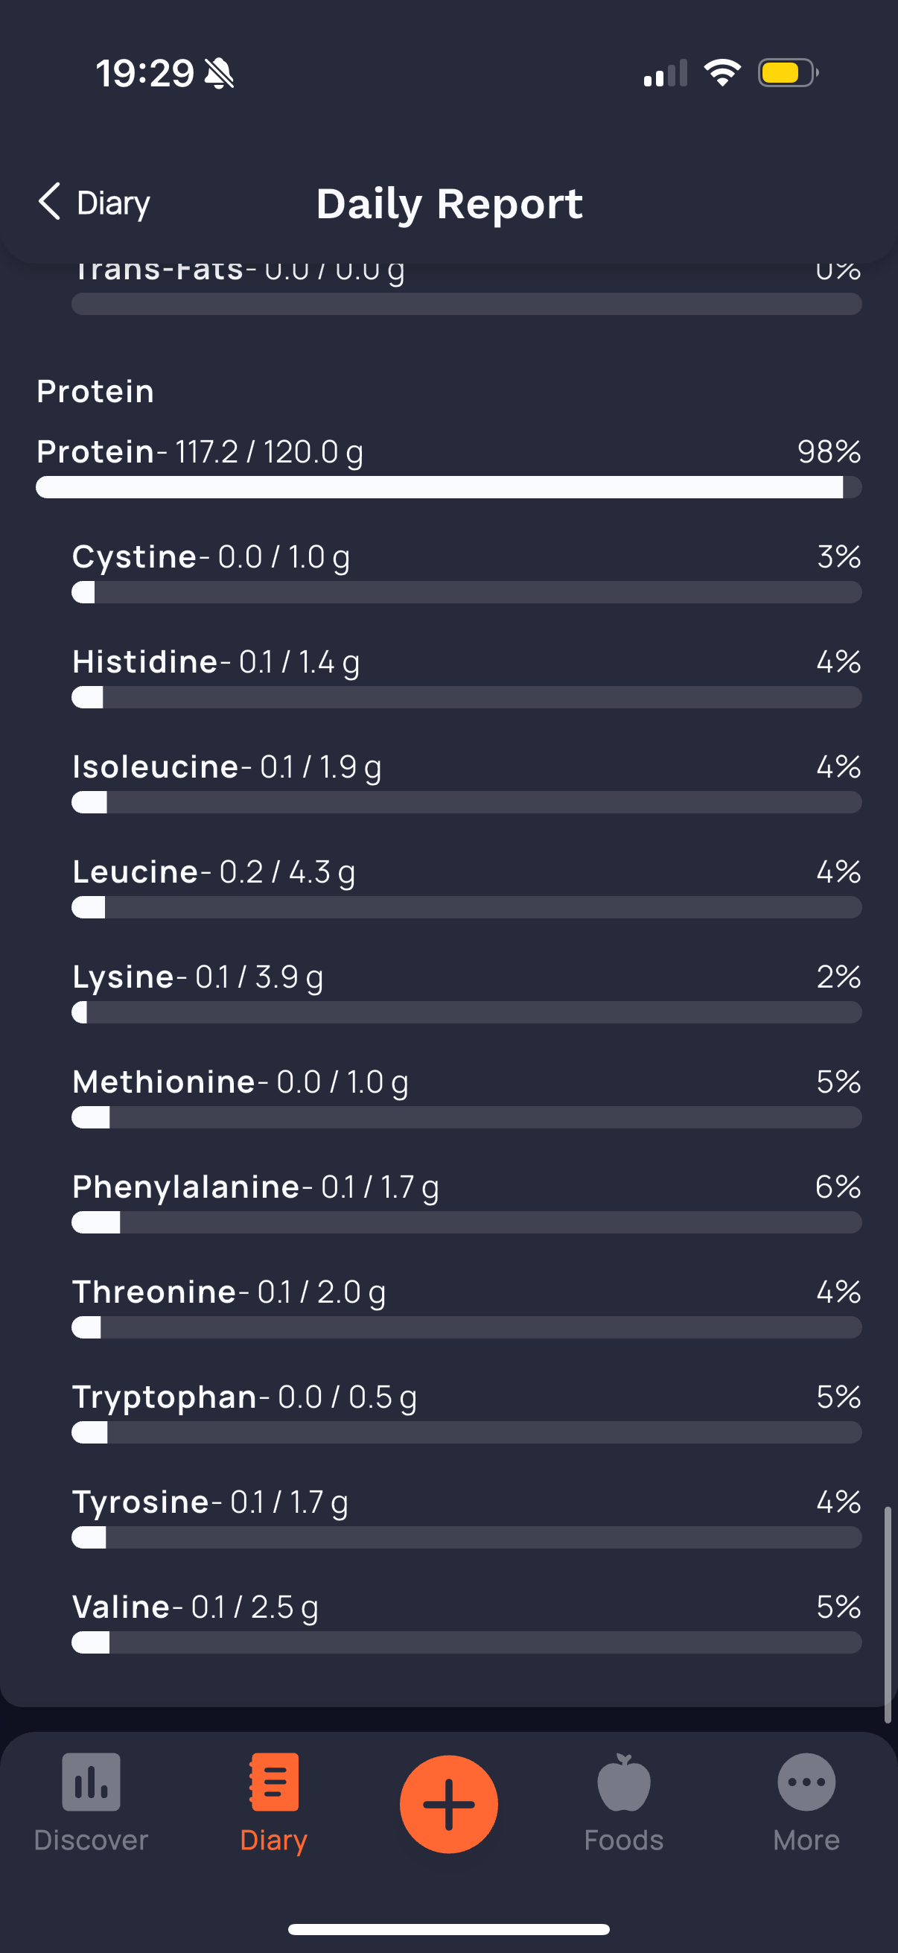Viewport: 898px width, 1953px height.
Task: Tap the orange Diary notebook icon
Action: 273,1782
